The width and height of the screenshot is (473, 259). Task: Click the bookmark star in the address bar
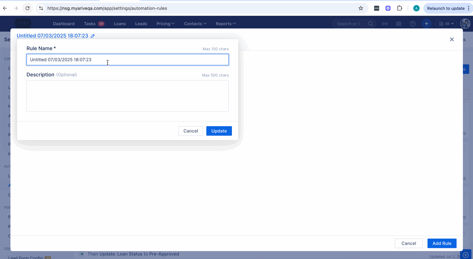(361, 8)
